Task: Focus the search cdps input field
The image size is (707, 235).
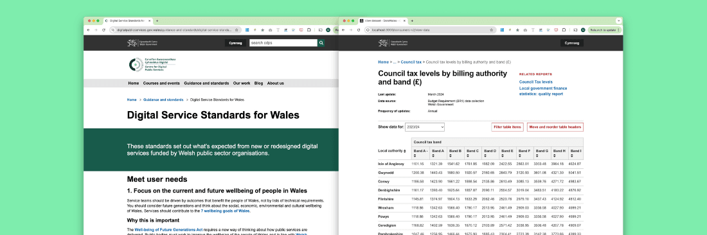Action: [x=283, y=43]
